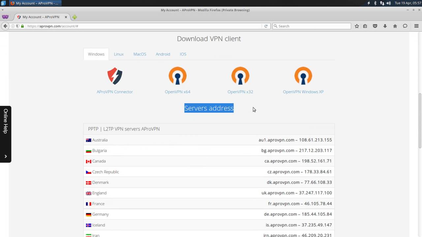Open the OpenVPN x32 download link
This screenshot has height=237, width=422.
point(240,92)
